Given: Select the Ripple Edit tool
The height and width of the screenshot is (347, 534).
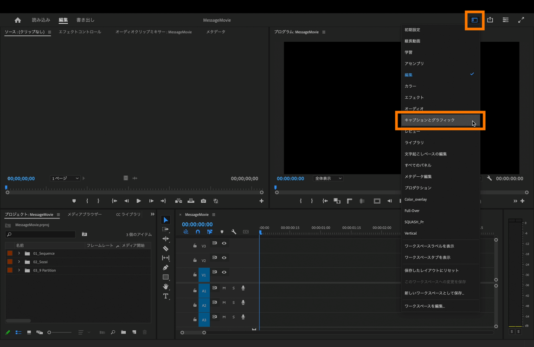Looking at the screenshot, I should [166, 239].
